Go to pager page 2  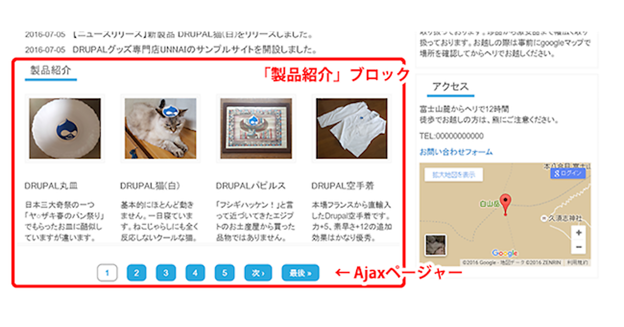[x=136, y=272]
